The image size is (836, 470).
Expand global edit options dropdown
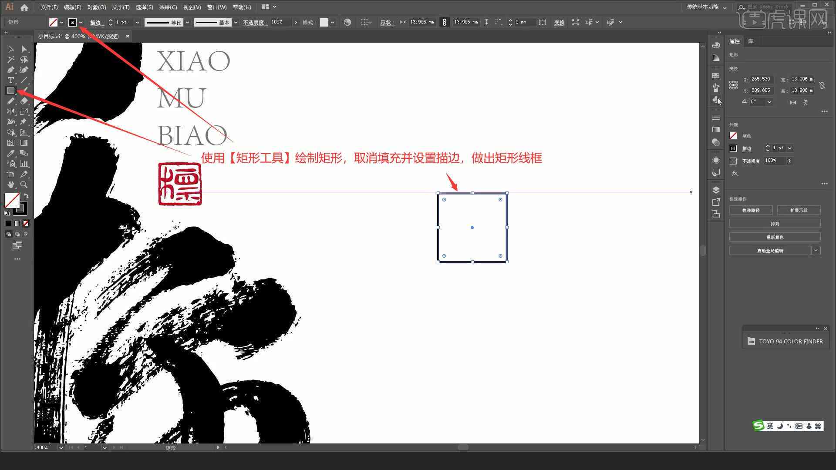pos(816,251)
